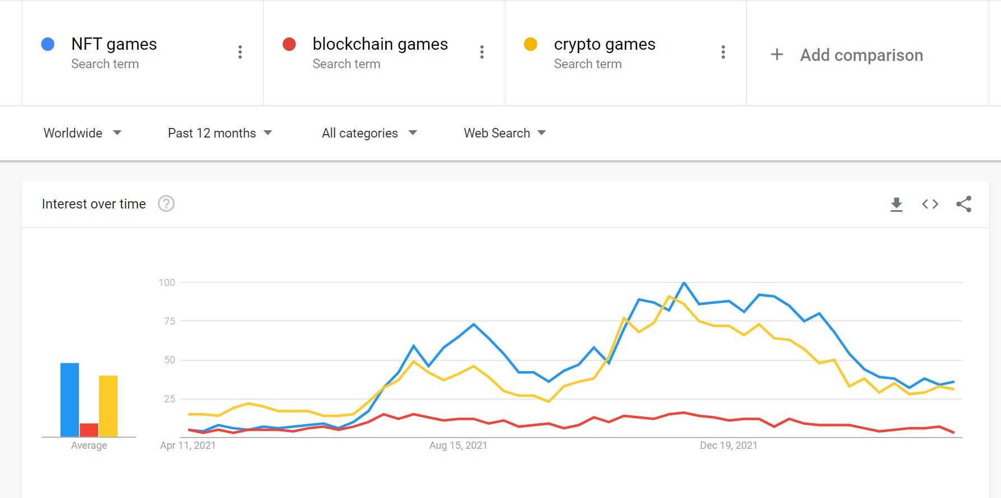The width and height of the screenshot is (1001, 498).
Task: Open the kebab menu for NFT games
Action: 240,52
